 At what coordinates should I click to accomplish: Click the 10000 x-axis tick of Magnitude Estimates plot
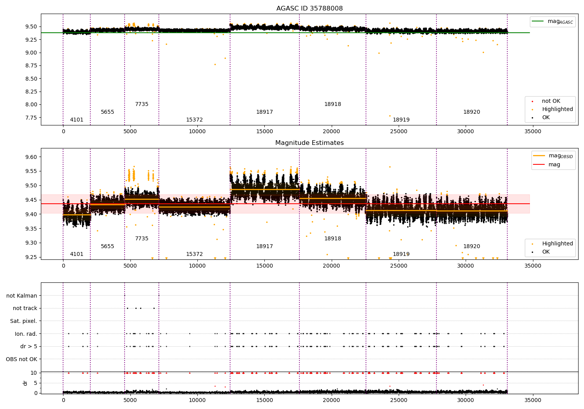[197, 266]
